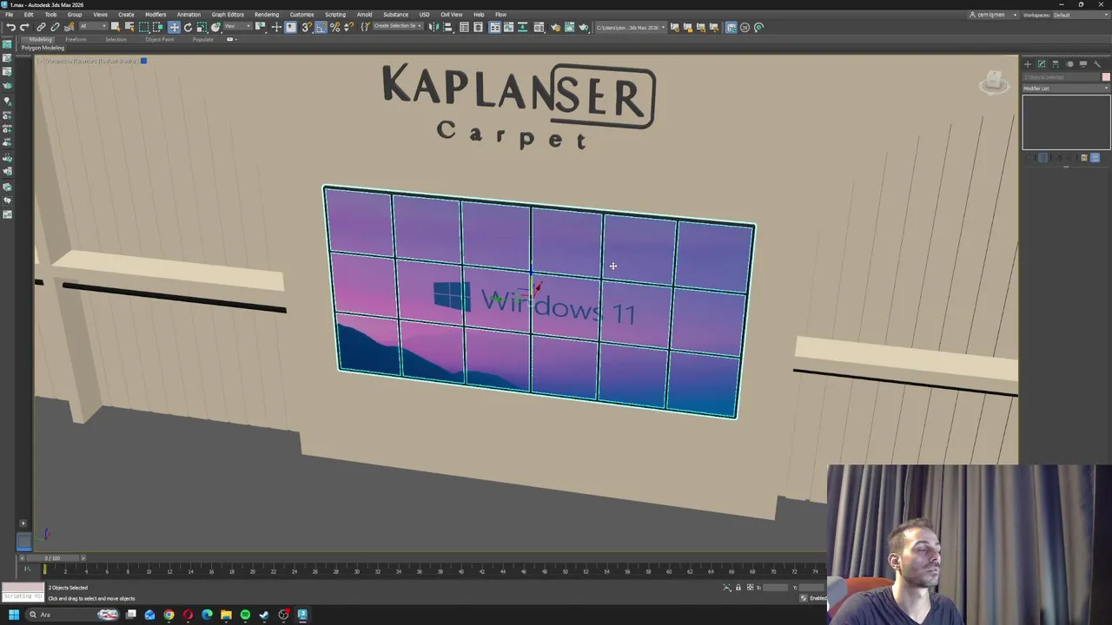Click the time slider showing 0 / 100
Viewport: 1112px width, 625px height.
pos(52,558)
